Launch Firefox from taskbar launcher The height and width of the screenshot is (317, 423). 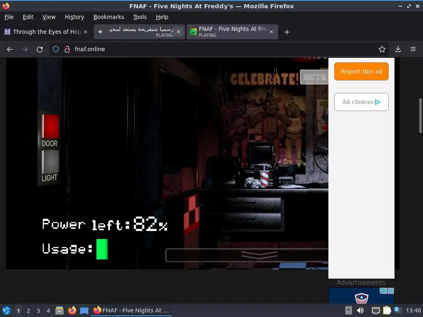tap(72, 310)
